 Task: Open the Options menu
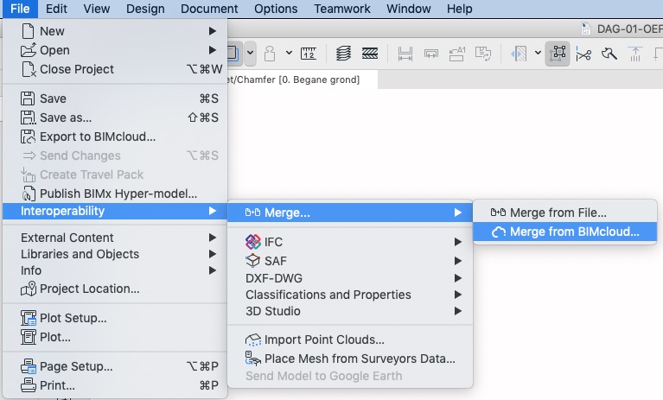[x=276, y=9]
